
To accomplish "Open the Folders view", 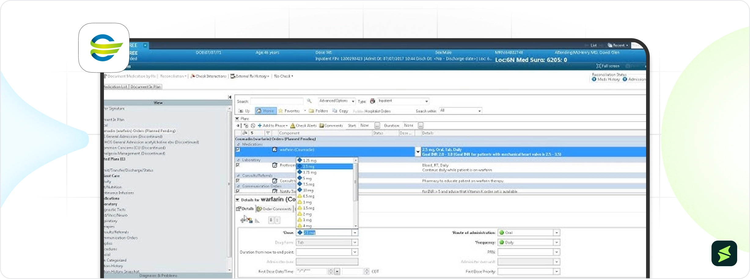I will [x=318, y=111].
